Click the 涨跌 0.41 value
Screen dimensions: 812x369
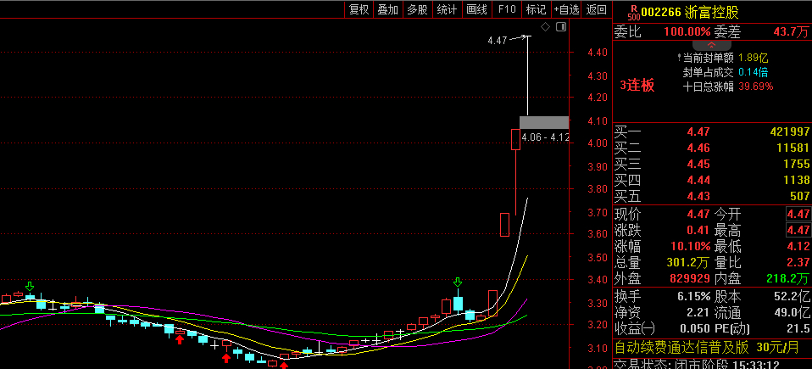click(x=698, y=230)
